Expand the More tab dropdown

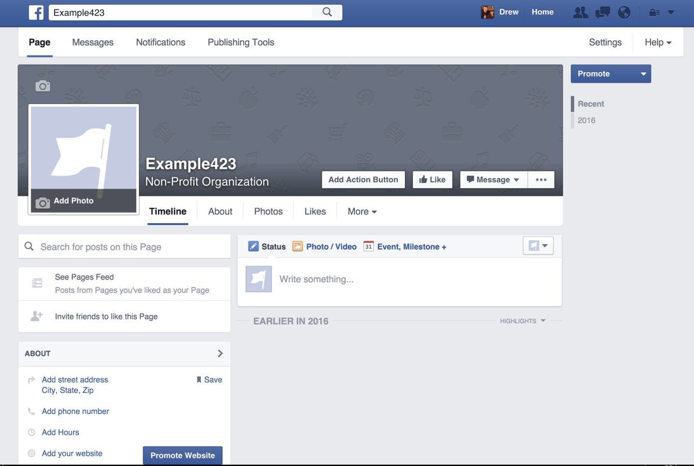click(362, 211)
